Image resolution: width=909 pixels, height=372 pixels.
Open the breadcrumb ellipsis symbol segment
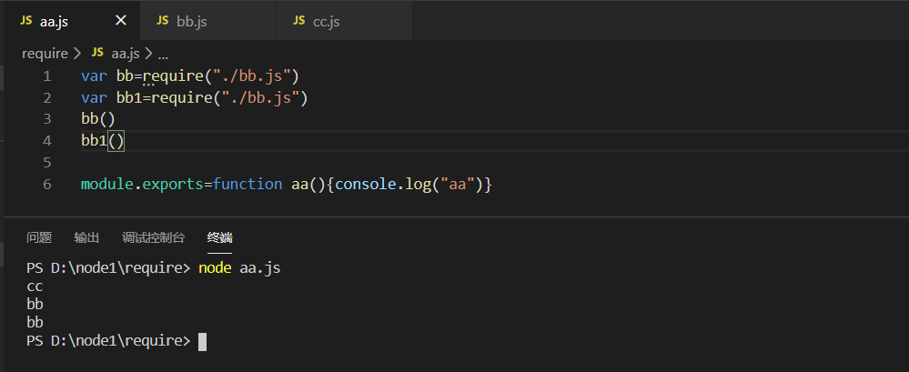pos(163,55)
